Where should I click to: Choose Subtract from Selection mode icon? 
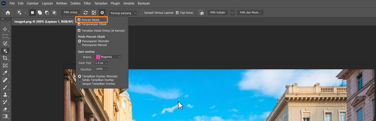47,12
